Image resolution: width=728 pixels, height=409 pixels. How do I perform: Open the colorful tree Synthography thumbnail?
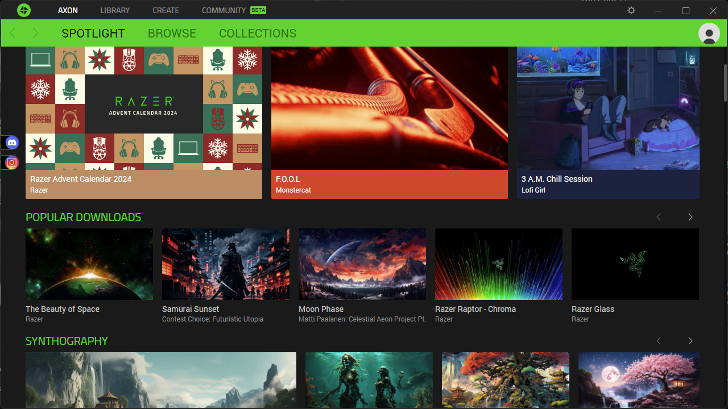coord(506,380)
